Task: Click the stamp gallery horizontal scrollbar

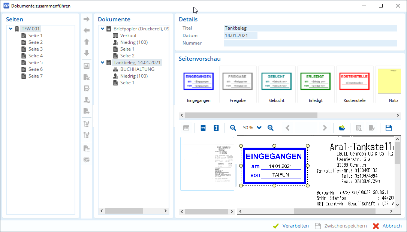Action: [251, 115]
